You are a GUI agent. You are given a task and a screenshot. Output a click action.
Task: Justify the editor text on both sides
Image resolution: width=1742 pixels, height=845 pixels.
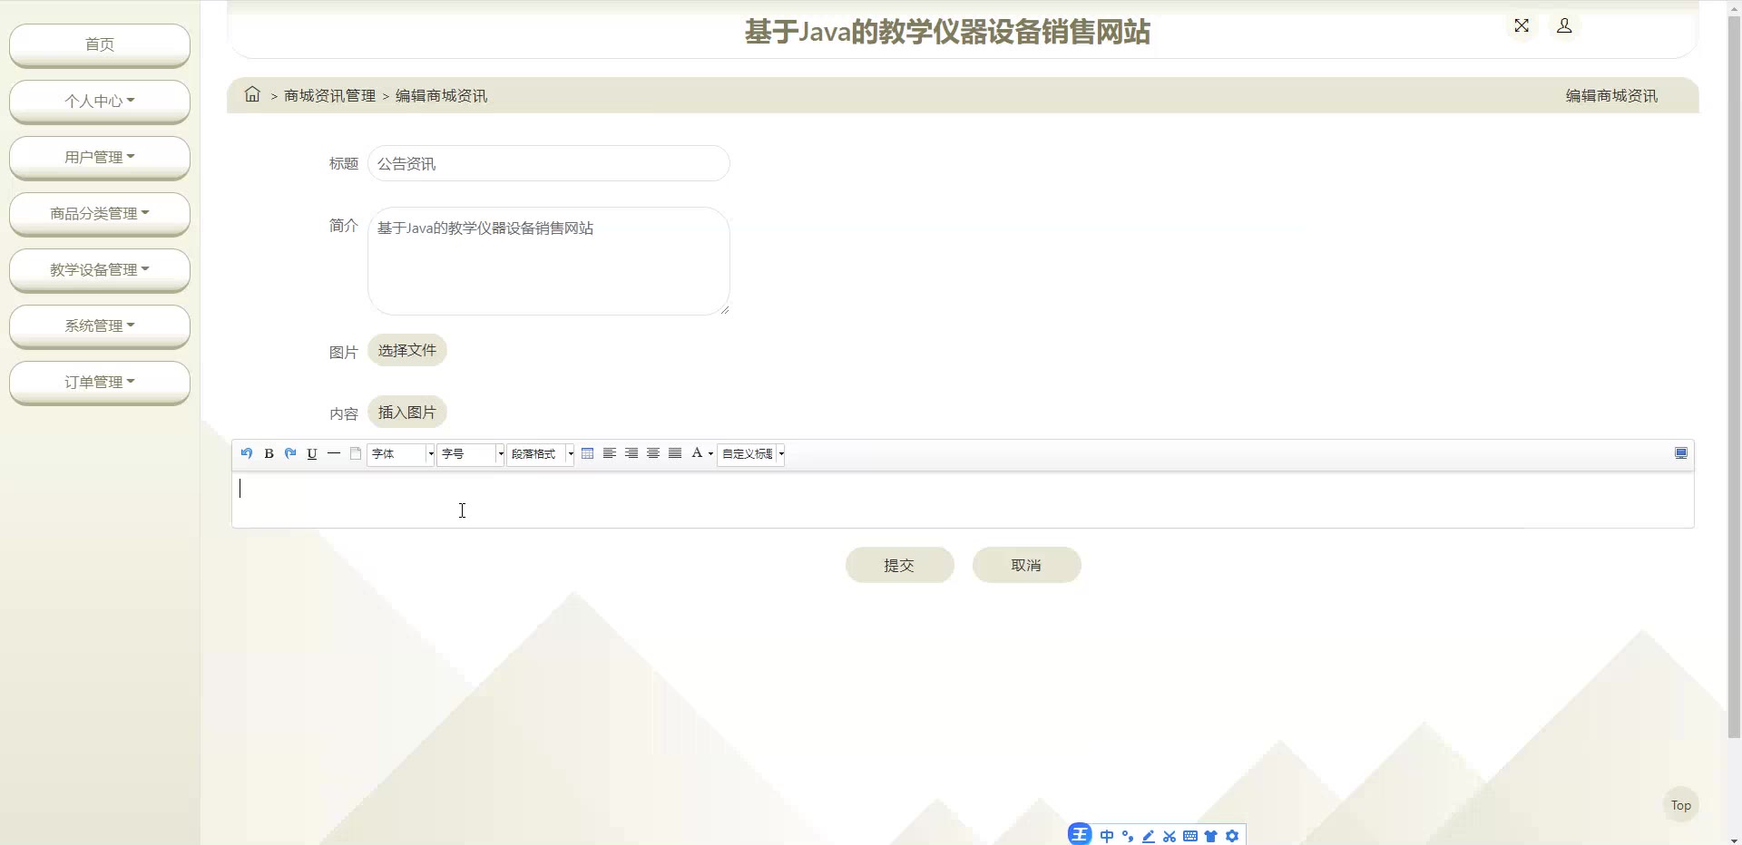point(675,453)
